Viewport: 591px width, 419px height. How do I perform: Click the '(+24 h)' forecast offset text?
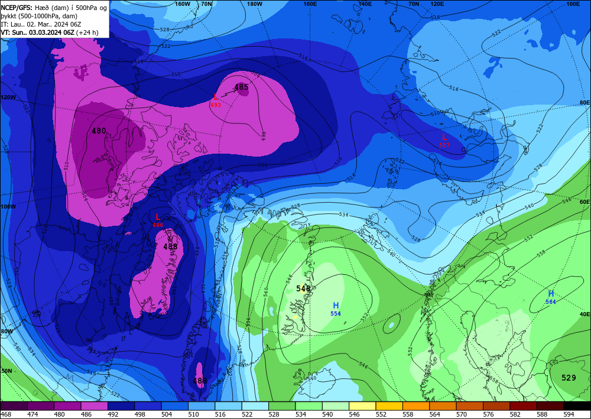point(87,33)
